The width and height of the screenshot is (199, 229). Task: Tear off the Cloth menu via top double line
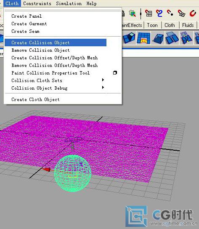[x=63, y=11]
